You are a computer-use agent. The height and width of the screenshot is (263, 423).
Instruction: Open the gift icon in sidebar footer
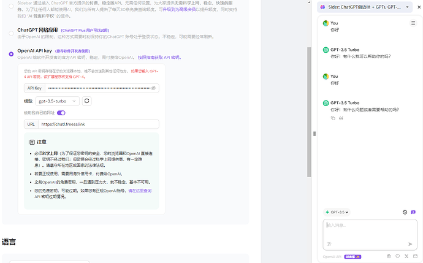(389, 256)
